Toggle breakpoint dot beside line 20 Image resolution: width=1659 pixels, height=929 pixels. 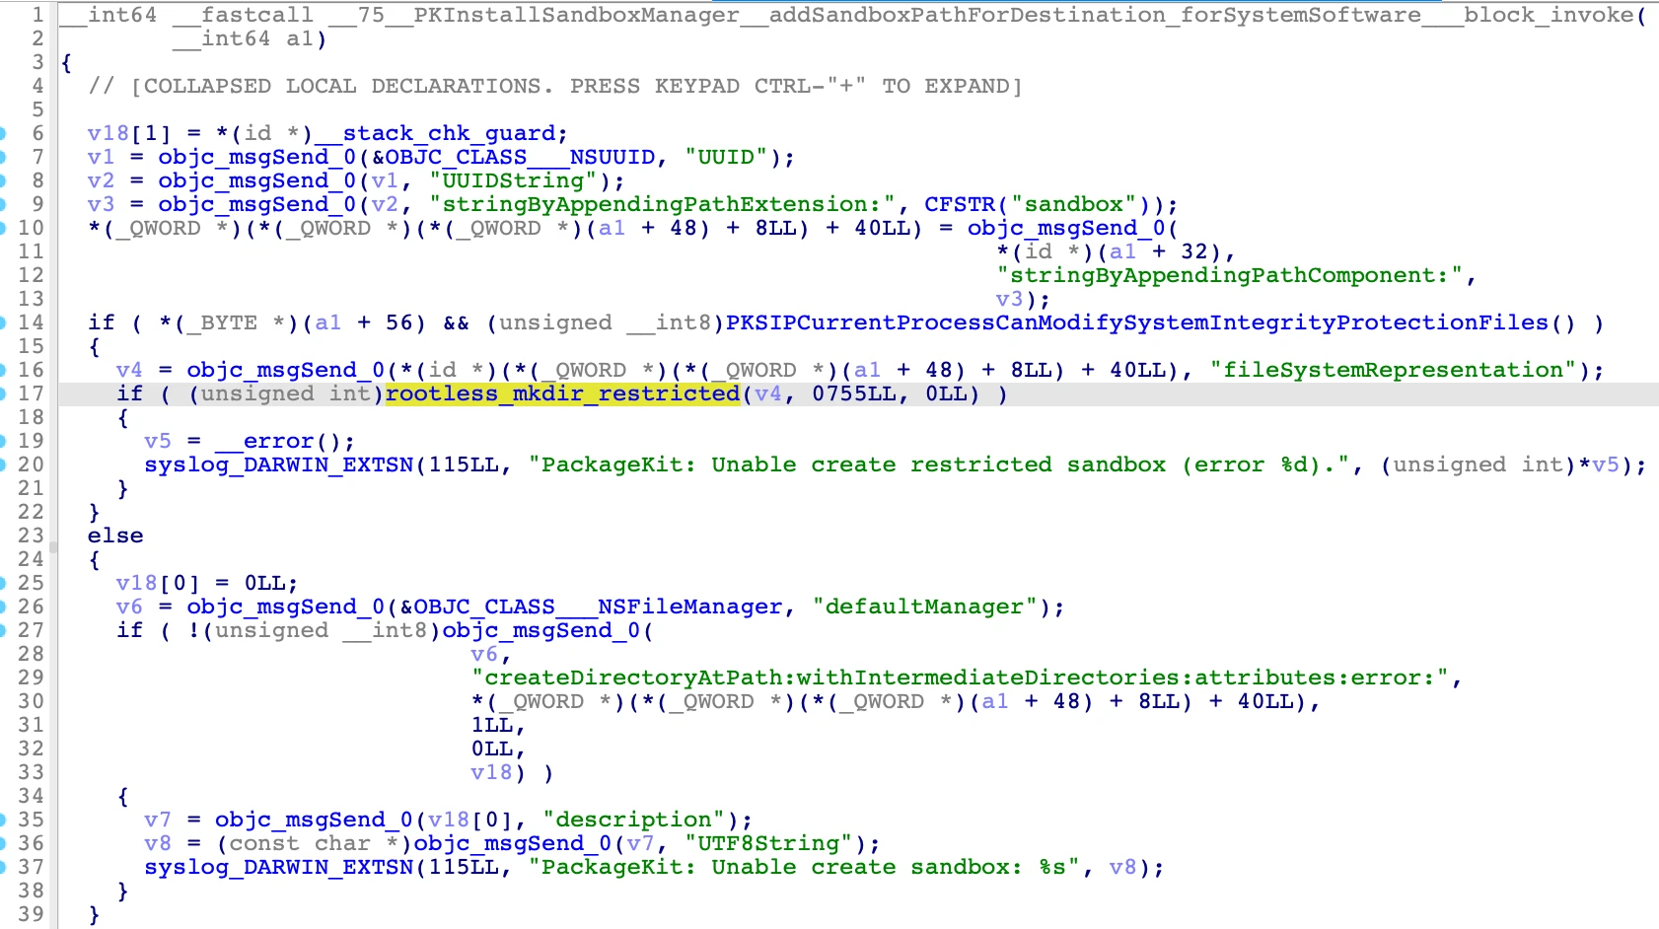(x=2, y=464)
